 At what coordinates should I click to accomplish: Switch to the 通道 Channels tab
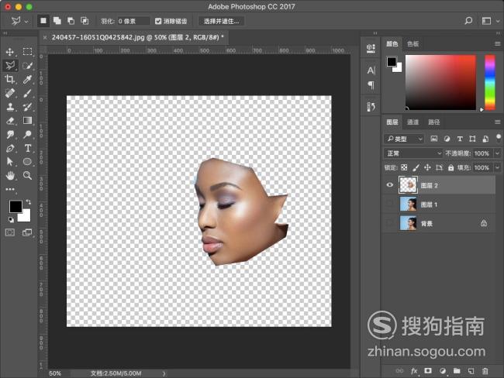click(413, 122)
